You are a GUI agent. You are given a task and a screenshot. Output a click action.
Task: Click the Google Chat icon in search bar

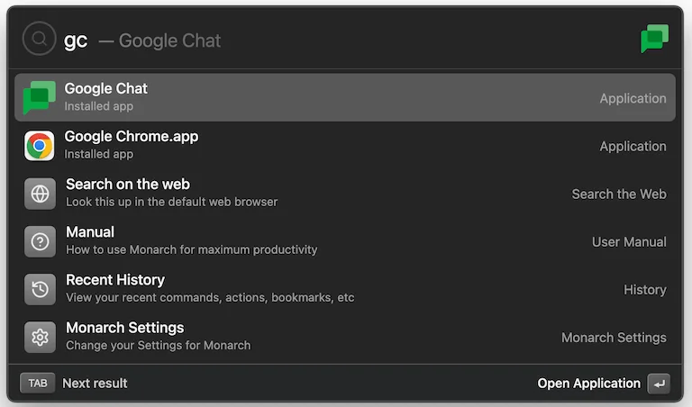click(x=654, y=39)
